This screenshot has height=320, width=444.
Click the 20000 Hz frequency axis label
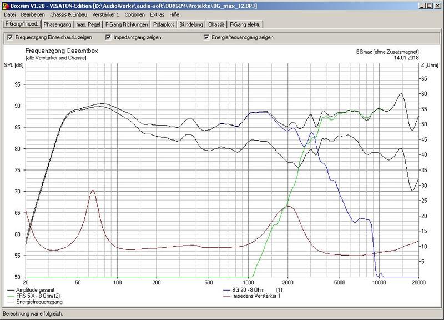pos(419,283)
